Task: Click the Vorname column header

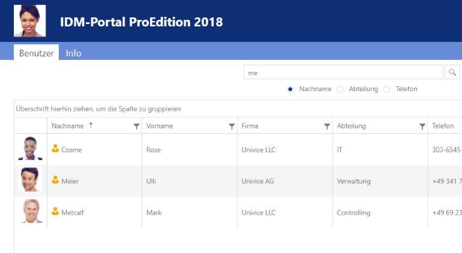Action: 160,126
